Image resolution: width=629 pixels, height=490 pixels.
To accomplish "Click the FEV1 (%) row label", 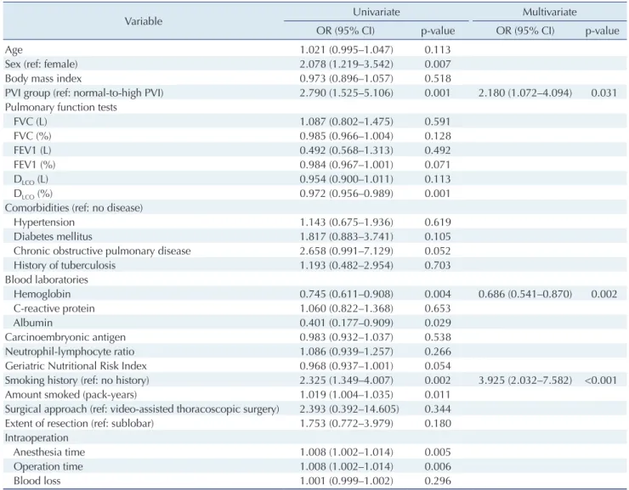I will [34, 165].
